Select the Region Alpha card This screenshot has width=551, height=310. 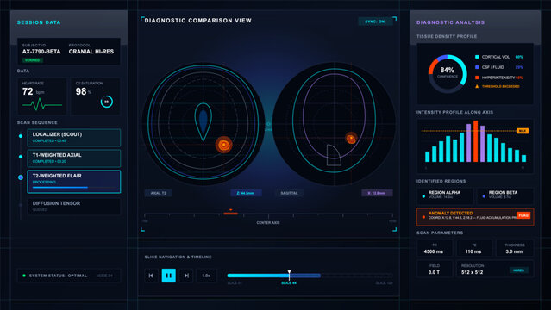[445, 195]
